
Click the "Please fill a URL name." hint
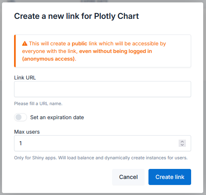tap(38, 104)
